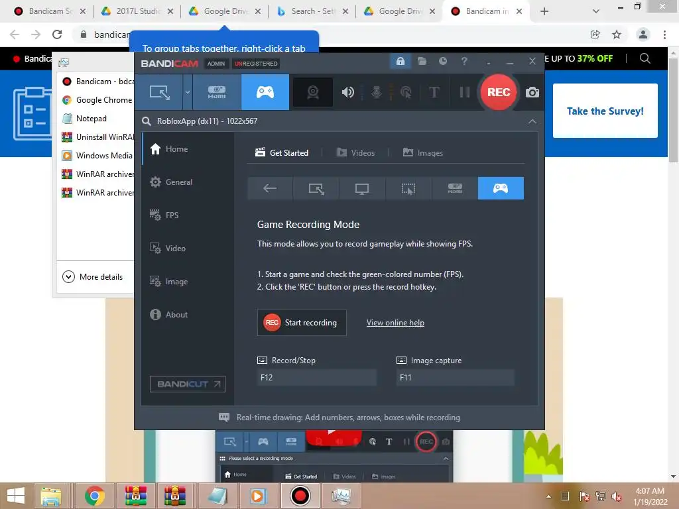Open the Chrome tab search dropdown

596,11
